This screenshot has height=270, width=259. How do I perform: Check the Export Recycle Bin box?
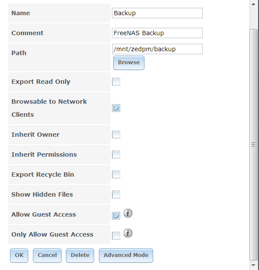116,175
